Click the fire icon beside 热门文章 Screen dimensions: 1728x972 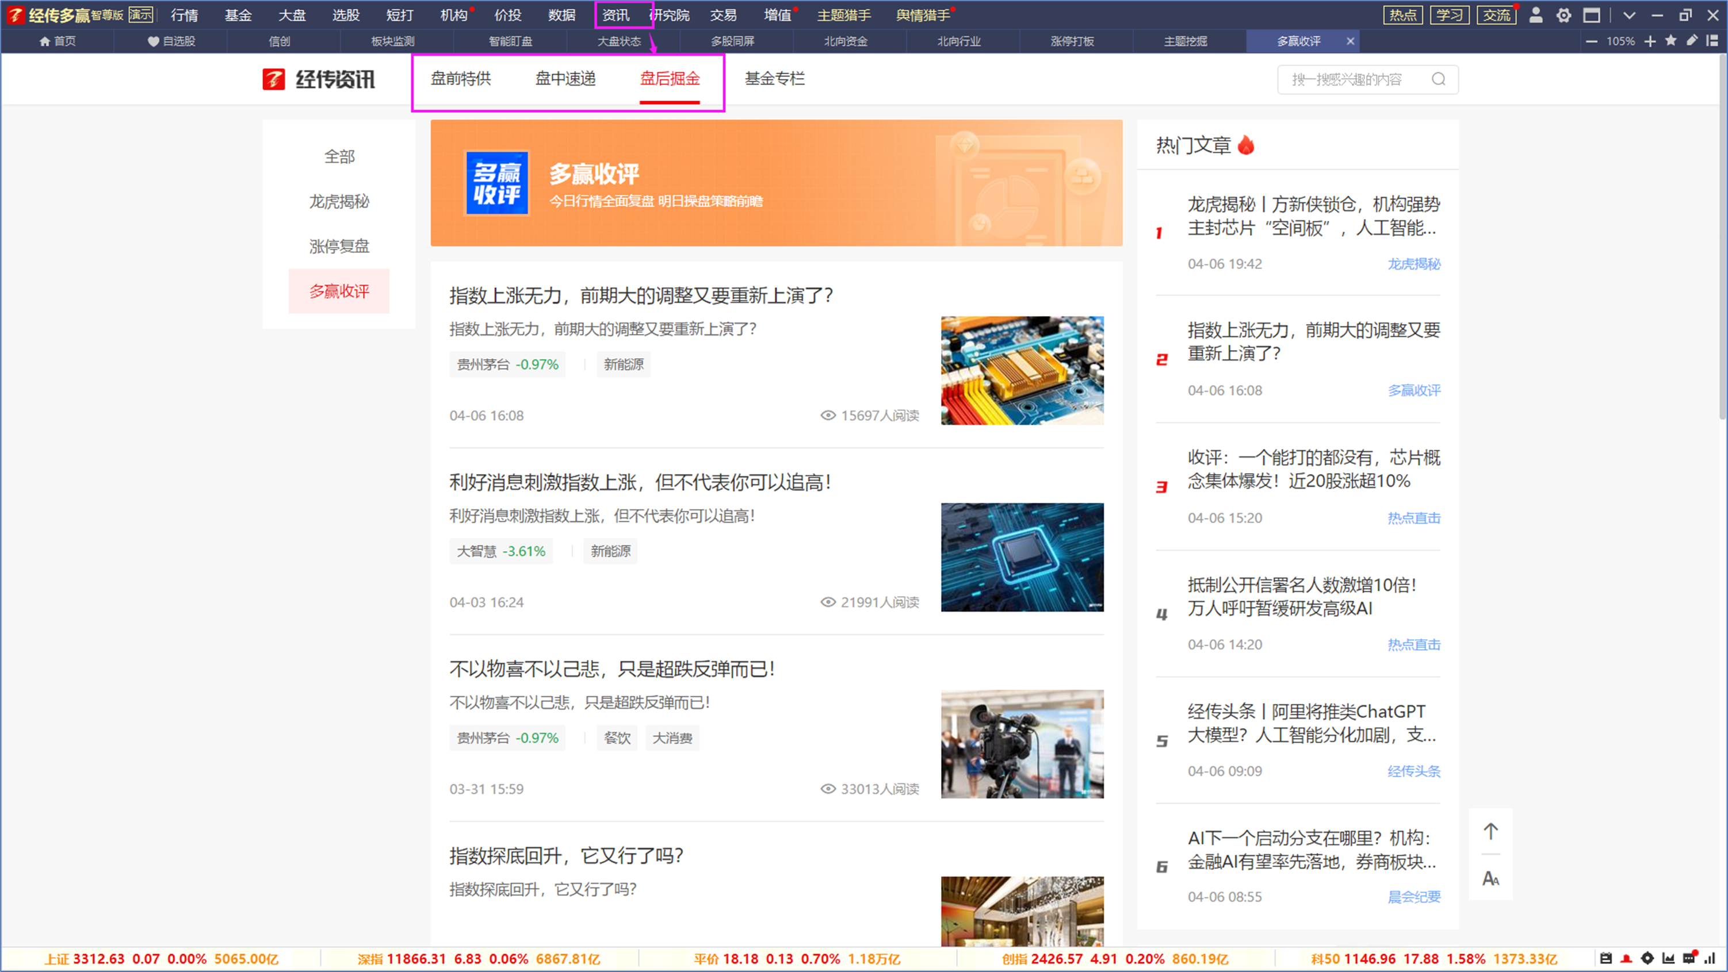[1246, 145]
